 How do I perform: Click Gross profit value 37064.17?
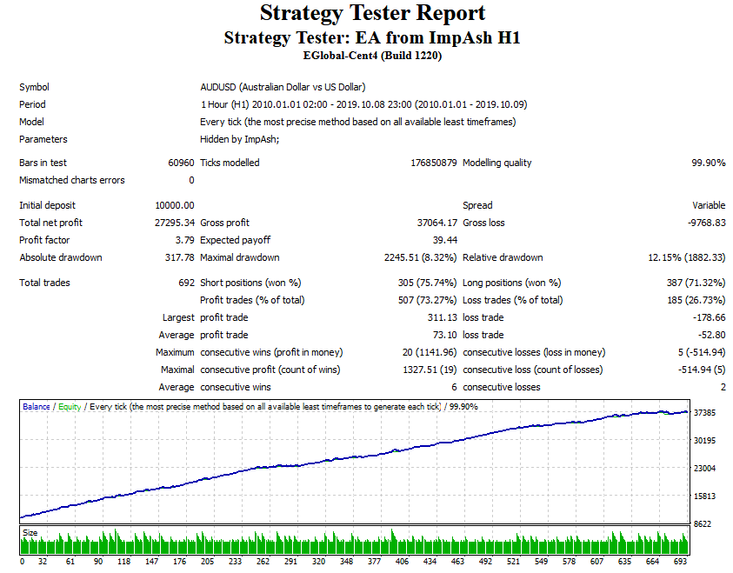tap(437, 223)
